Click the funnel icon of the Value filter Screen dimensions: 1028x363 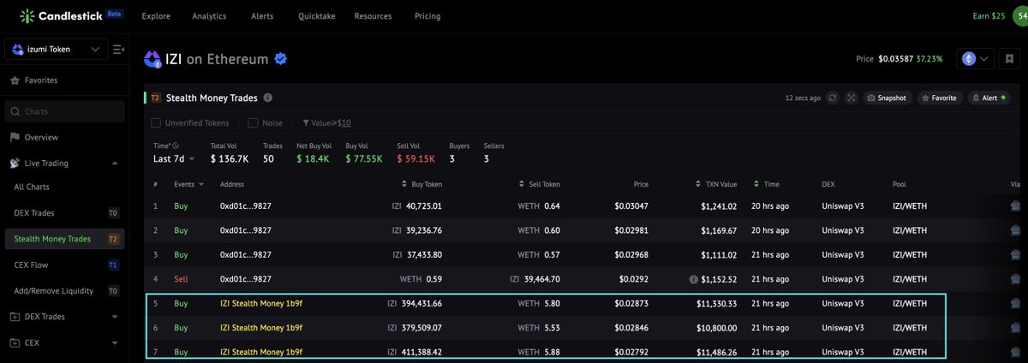pyautogui.click(x=306, y=122)
